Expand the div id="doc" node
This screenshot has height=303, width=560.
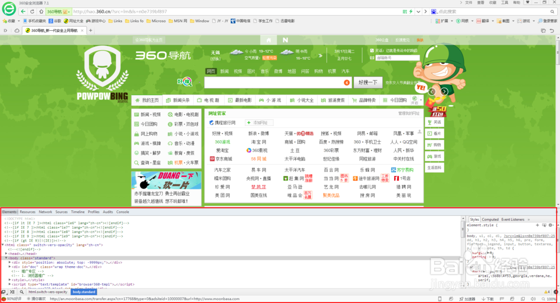(10, 267)
